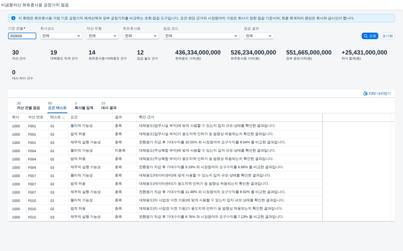403x251 pixels.
Task: Click the 차이 합계 amount +25,431,000,000
Action: pyautogui.click(x=364, y=52)
